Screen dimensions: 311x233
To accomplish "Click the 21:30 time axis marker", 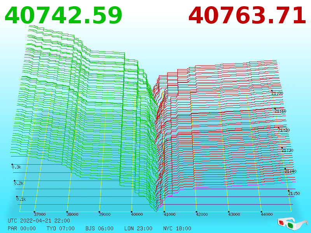I will point(287,150).
